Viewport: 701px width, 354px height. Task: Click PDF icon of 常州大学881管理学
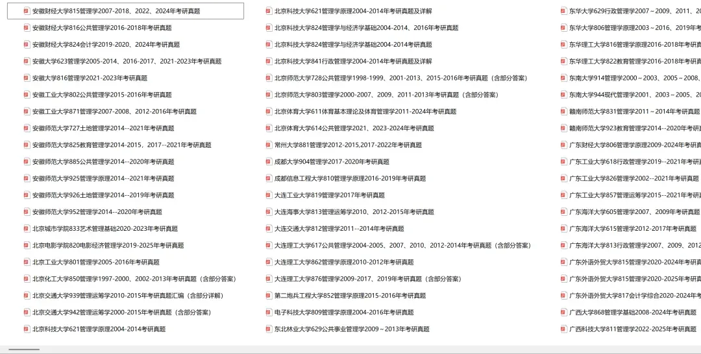pos(269,145)
